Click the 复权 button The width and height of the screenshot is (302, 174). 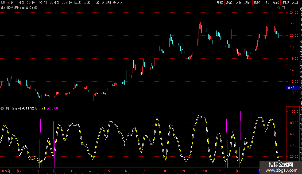click(220, 2)
